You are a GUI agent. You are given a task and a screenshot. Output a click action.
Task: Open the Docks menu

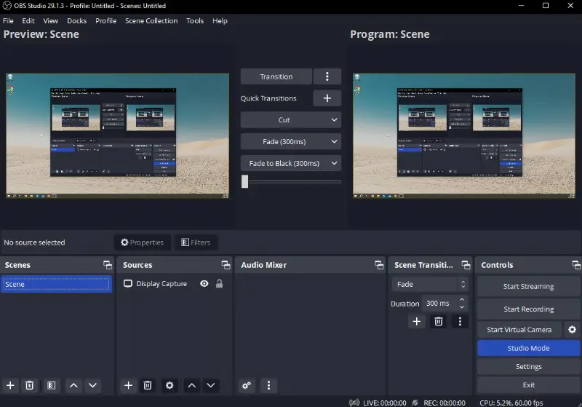(77, 21)
